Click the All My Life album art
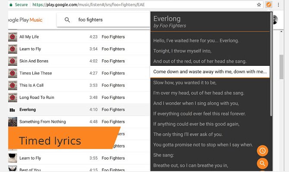The width and height of the screenshot is (289, 172). point(13,37)
